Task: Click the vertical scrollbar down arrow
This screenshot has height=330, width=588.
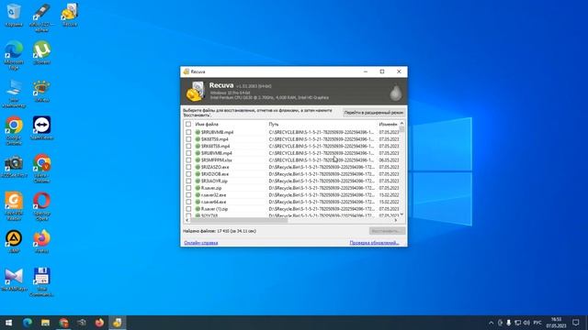Action: click(401, 214)
